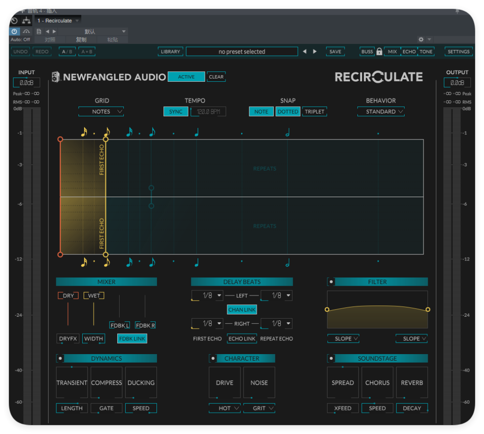The image size is (484, 434).
Task: Click the left filter curve handle
Action: point(327,310)
